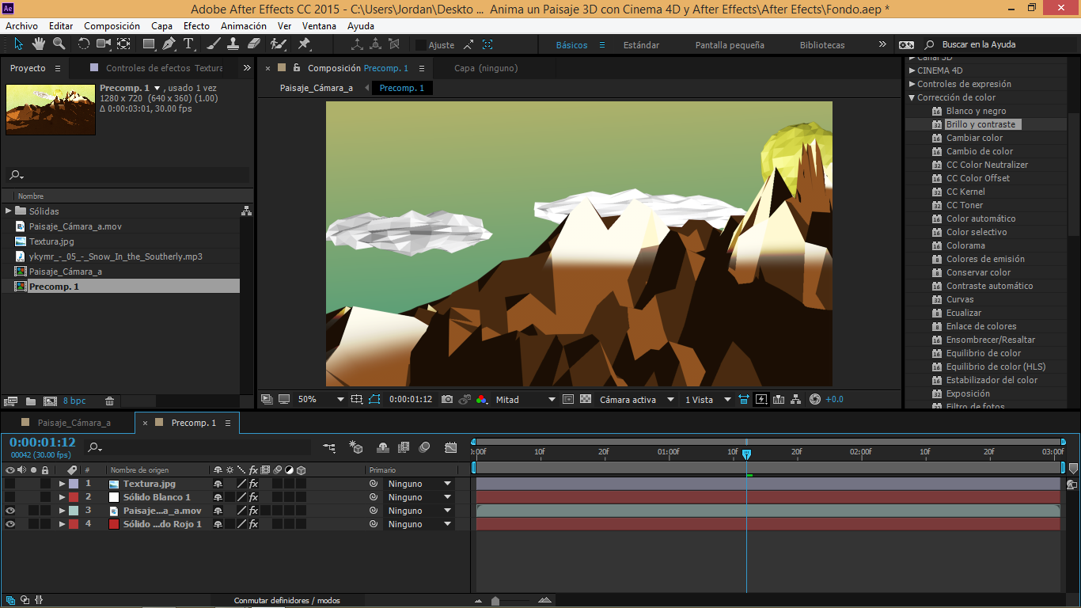Toggle the pixel aspect ratio correction button
Screen dimensions: 1081x608
pyautogui.click(x=744, y=400)
